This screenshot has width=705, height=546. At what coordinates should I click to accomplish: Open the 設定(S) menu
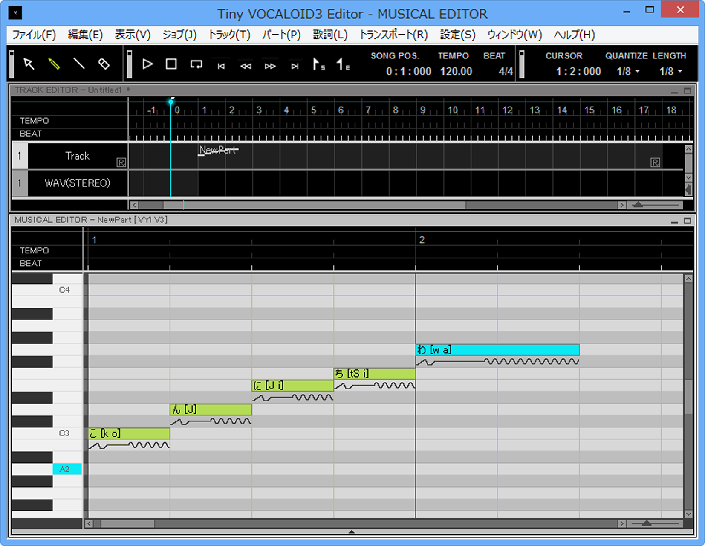(x=457, y=35)
